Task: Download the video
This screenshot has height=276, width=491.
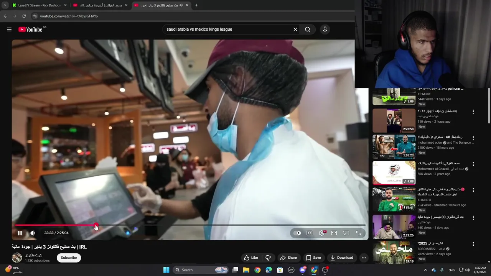Action: click(x=342, y=258)
